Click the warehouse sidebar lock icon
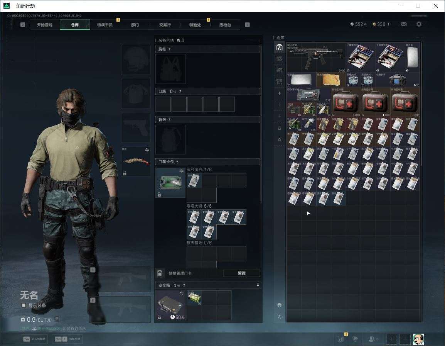The height and width of the screenshot is (346, 445). (279, 128)
